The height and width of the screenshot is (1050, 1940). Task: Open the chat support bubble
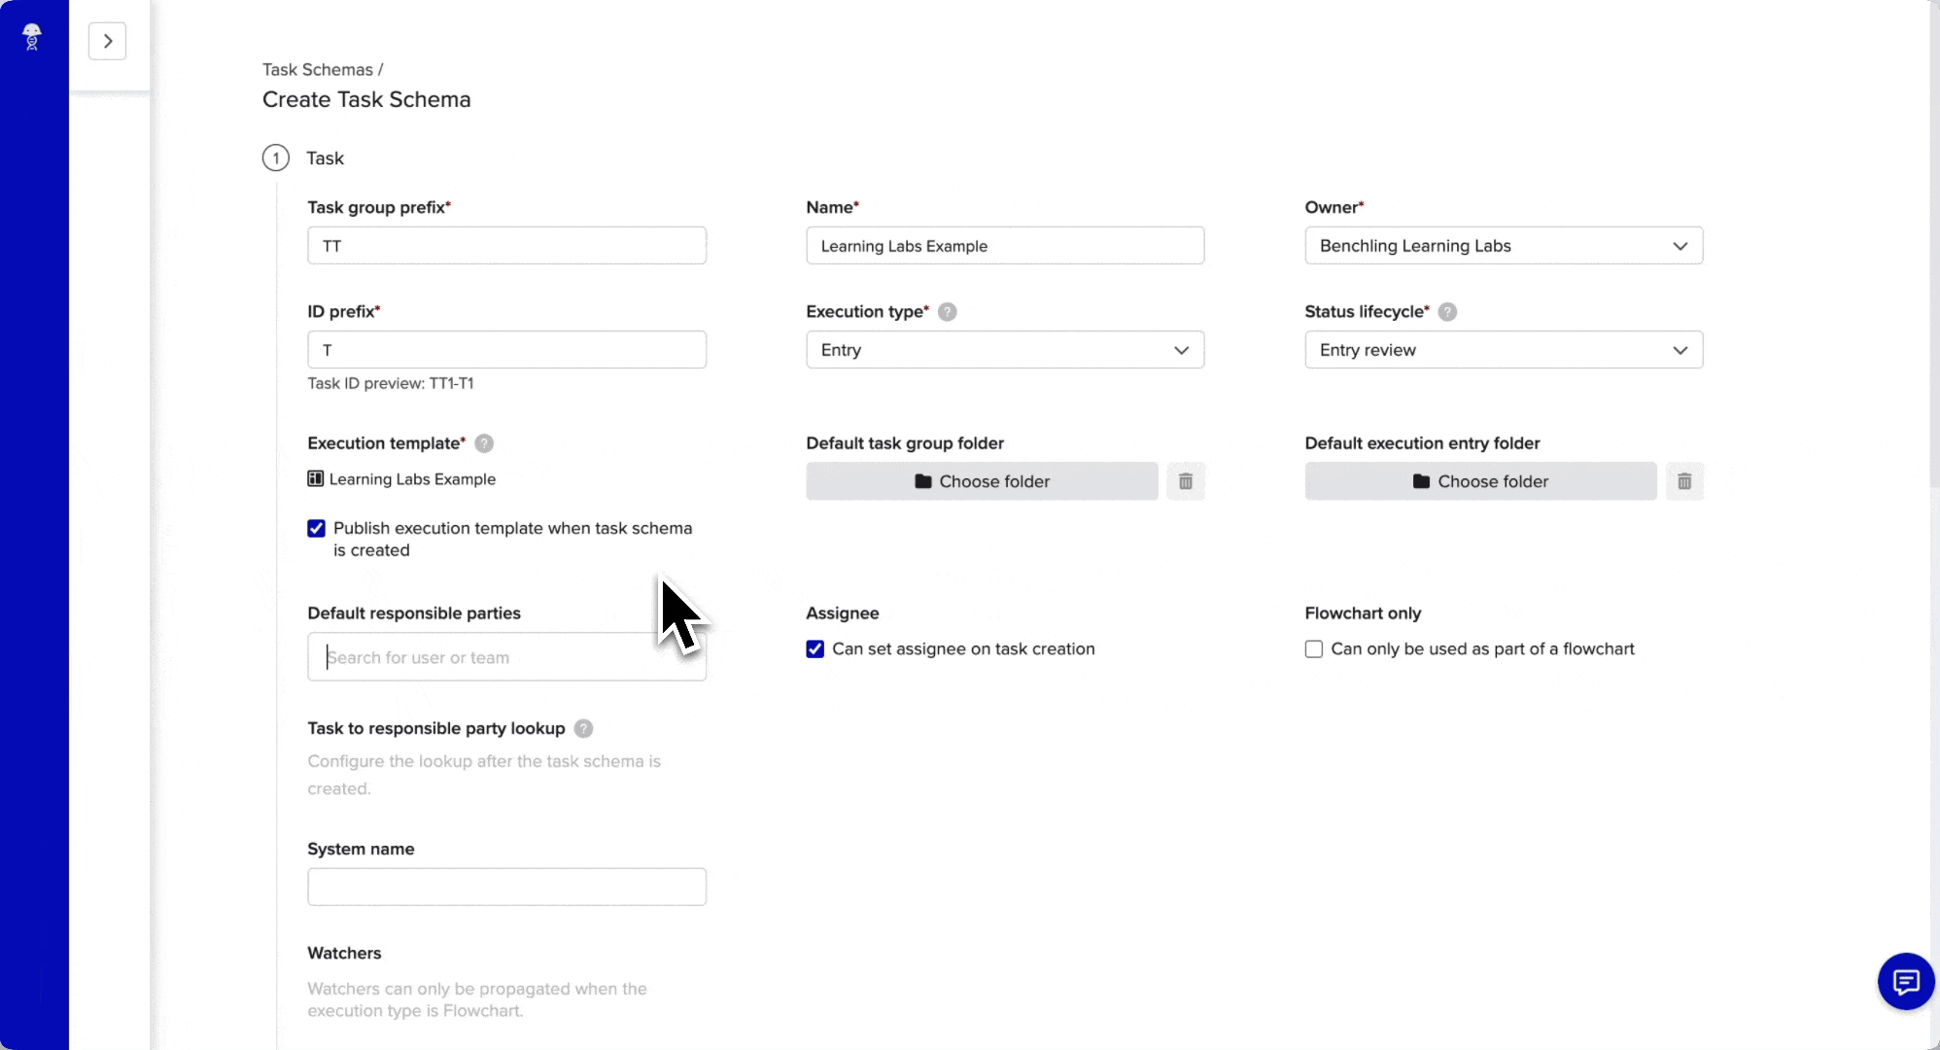[x=1906, y=982]
